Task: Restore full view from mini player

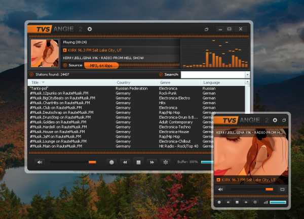Action: pyautogui.click(x=284, y=120)
